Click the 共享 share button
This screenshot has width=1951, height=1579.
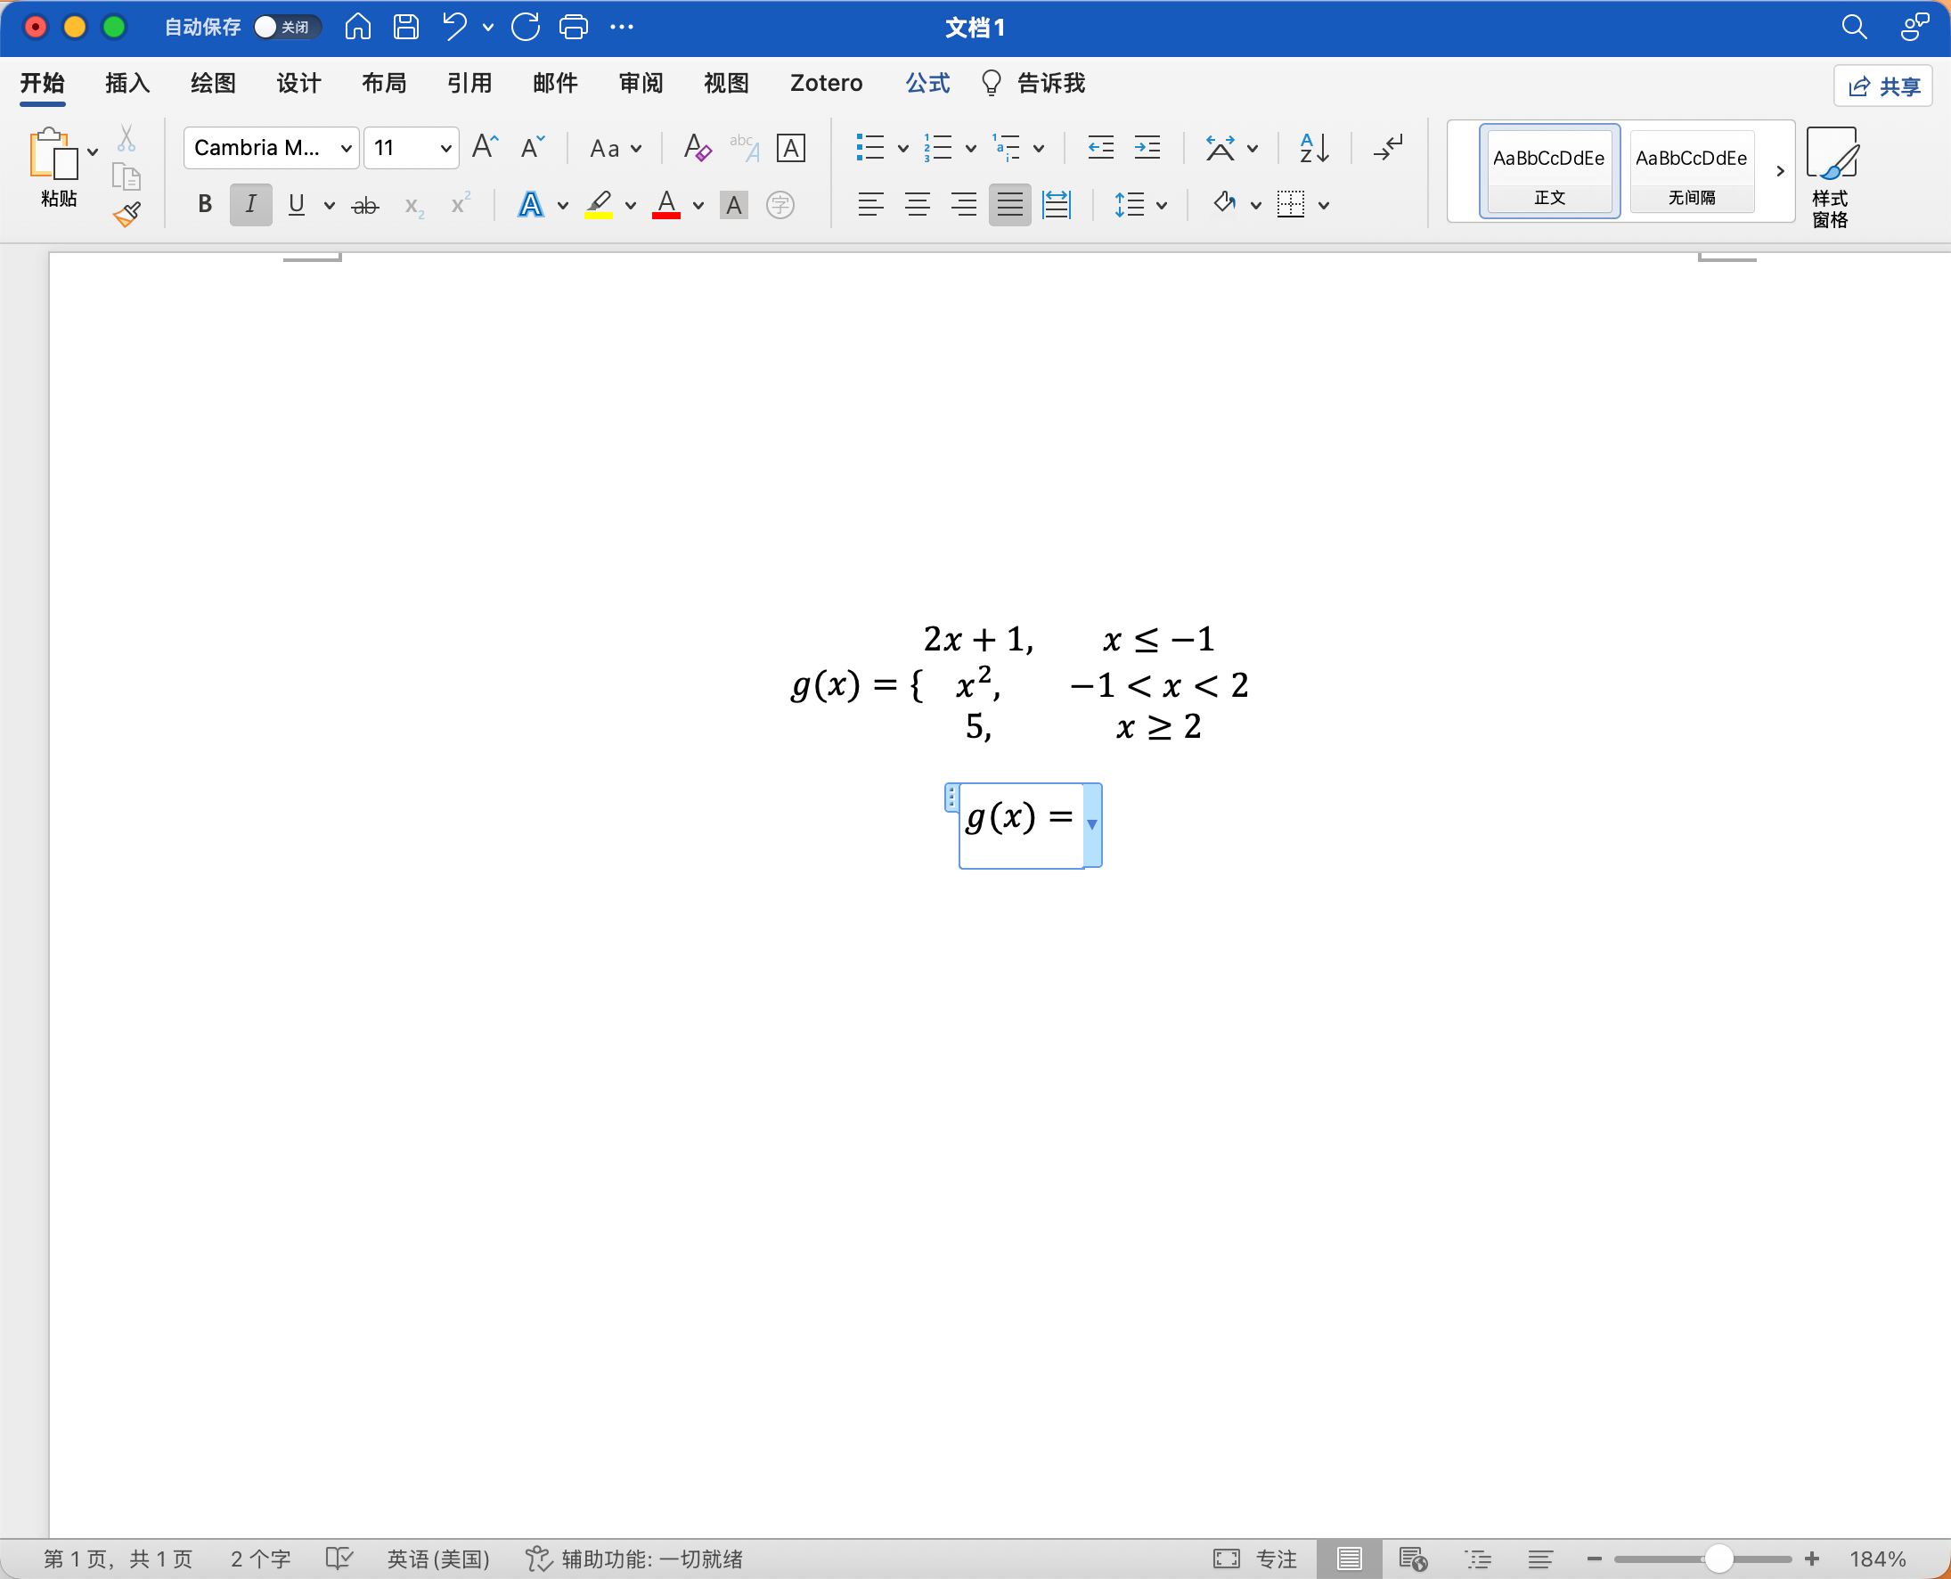coord(1882,86)
